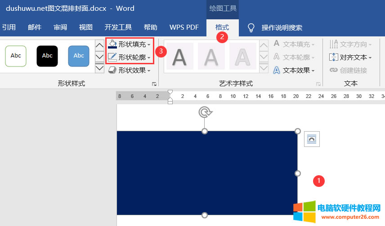Expand the Shape Outline dropdown arrow
Screen dimensions: 385x226
(x=149, y=58)
